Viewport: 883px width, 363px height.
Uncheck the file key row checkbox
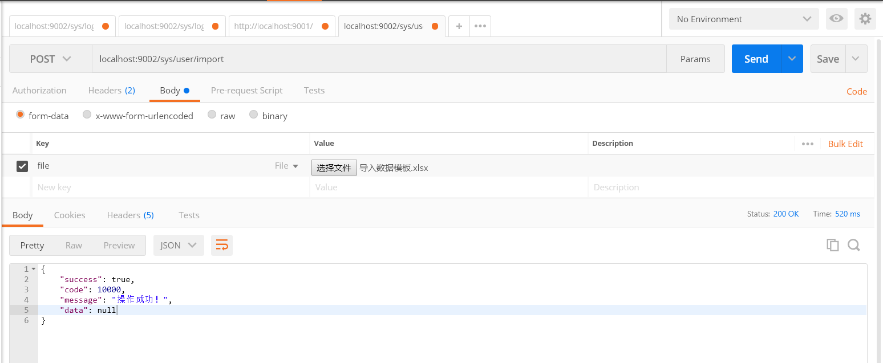coord(22,166)
